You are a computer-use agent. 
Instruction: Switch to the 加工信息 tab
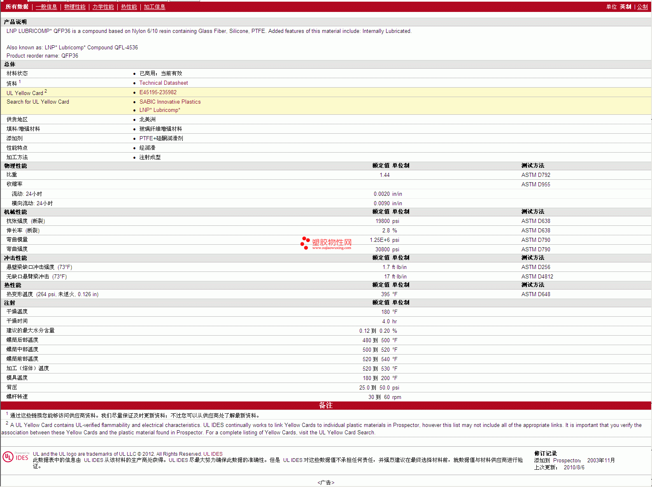[x=155, y=7]
